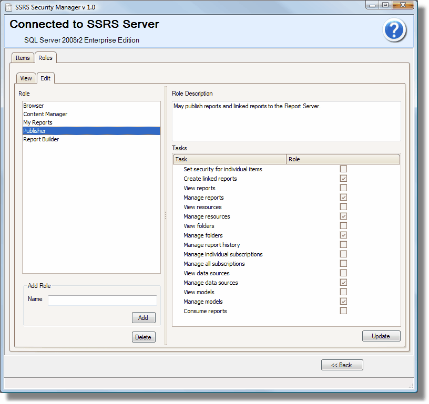Select the Edit sub-tab
The image size is (429, 404).
pyautogui.click(x=45, y=78)
